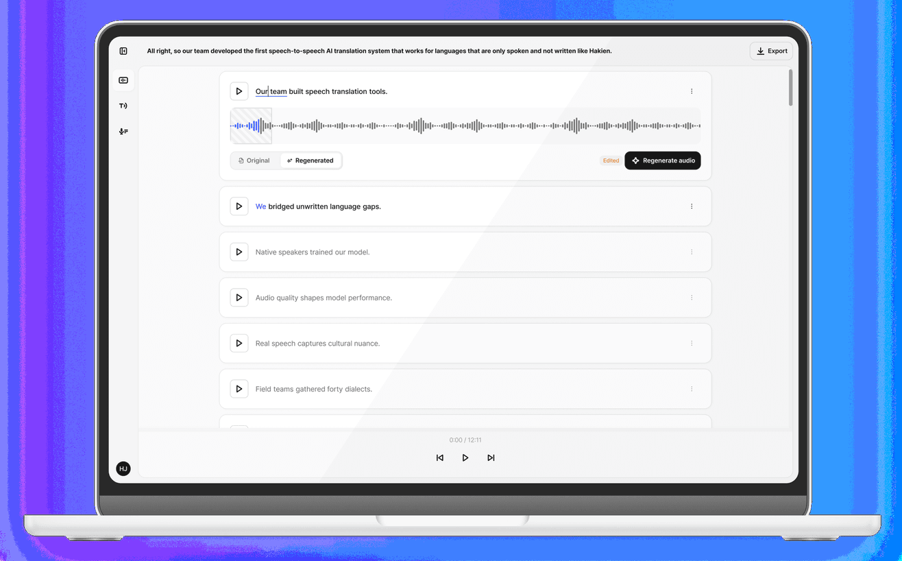Play the 'Native speakers trained our model' segment
The height and width of the screenshot is (561, 902).
point(239,252)
